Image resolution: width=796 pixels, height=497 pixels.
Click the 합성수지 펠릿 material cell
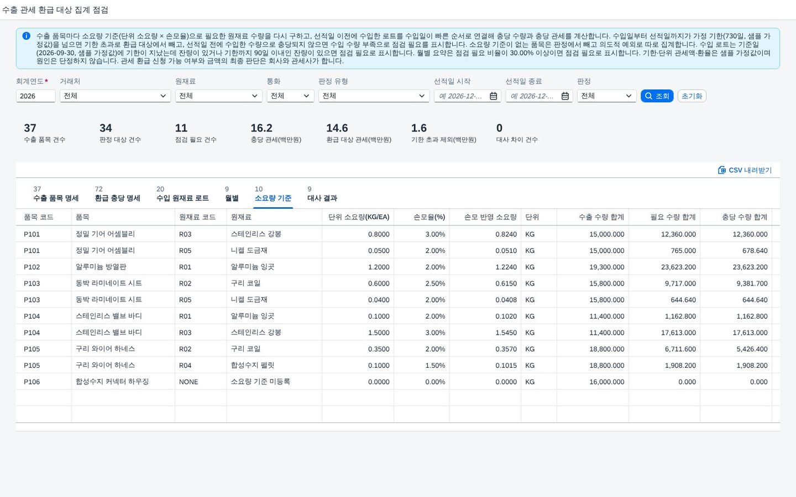point(274,365)
